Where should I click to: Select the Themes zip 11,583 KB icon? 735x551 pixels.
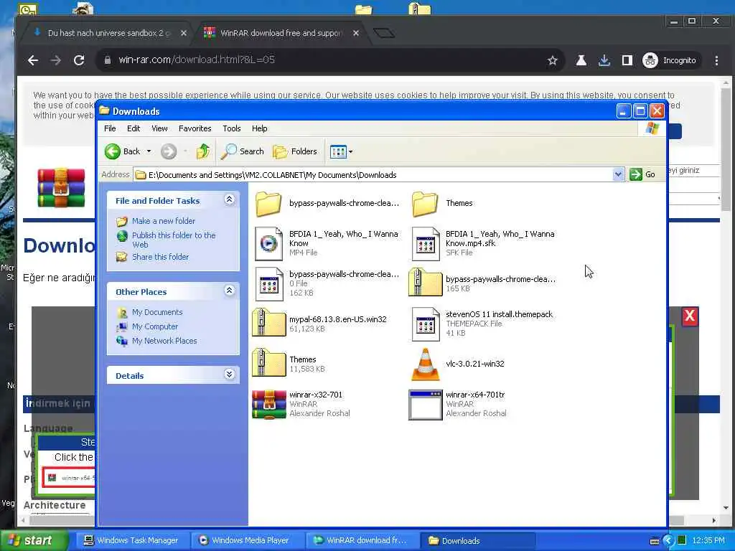[x=268, y=362]
